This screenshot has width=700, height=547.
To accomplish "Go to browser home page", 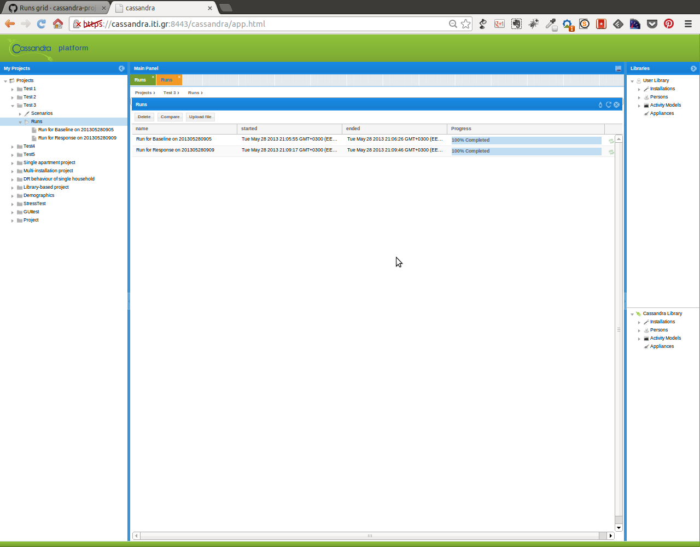I will pos(57,24).
